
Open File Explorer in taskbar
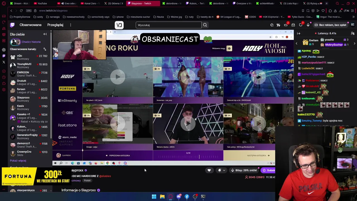coord(162,197)
